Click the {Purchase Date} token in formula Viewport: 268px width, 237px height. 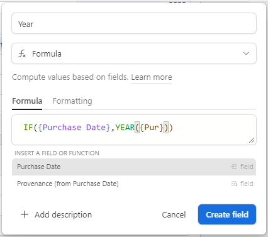[x=74, y=128]
